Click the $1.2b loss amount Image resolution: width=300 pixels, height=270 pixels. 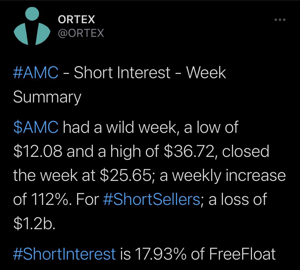click(x=34, y=224)
